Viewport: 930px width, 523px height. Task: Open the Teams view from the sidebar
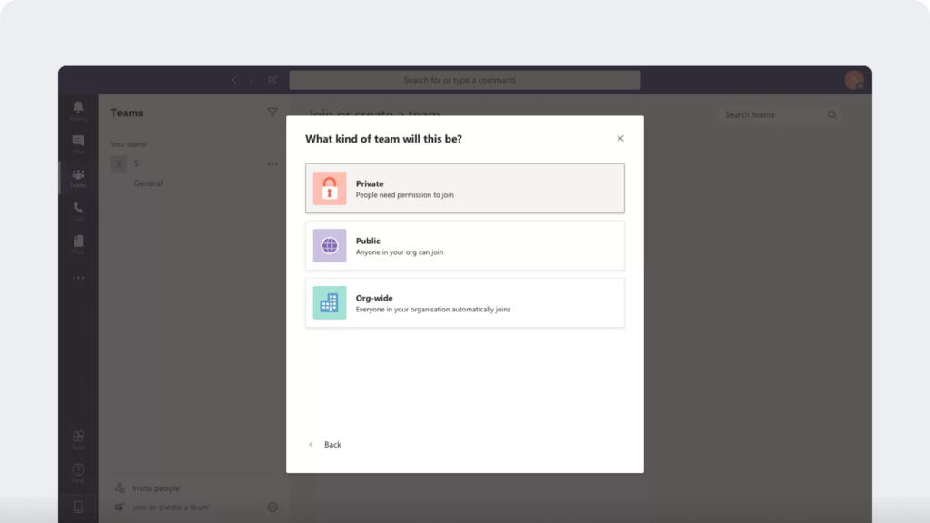pos(77,176)
